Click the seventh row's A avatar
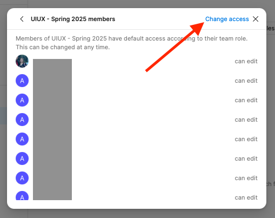275x218 pixels. [22, 178]
